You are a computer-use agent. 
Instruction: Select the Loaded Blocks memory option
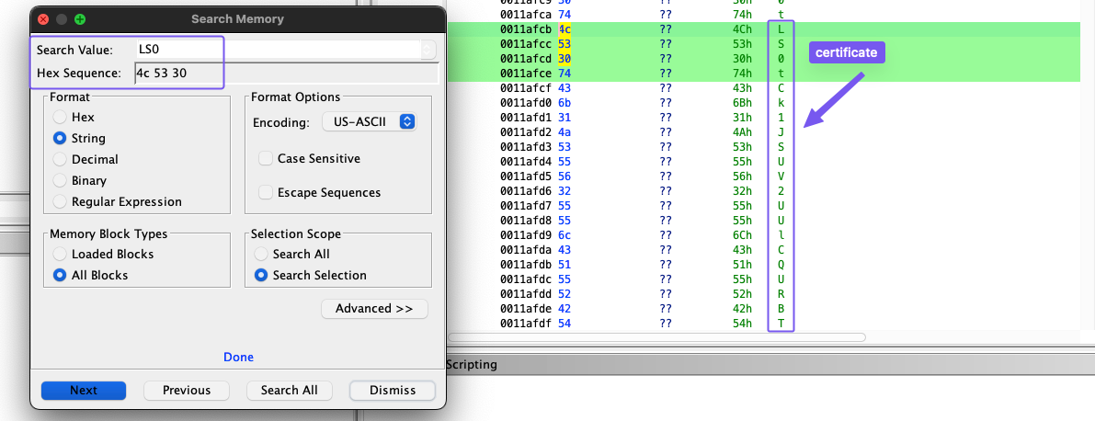[61, 255]
